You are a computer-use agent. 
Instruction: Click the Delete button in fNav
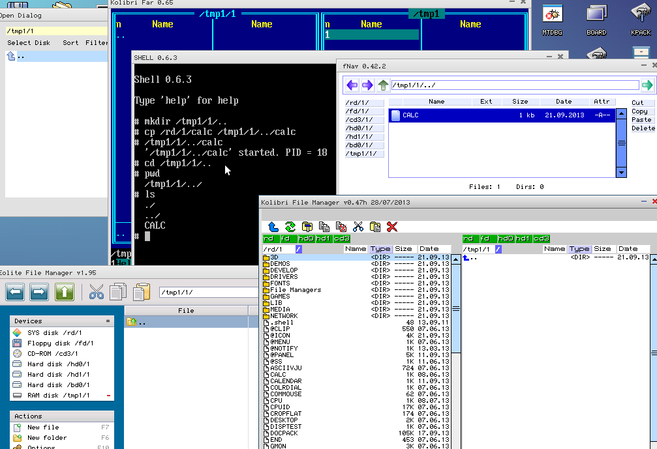643,128
